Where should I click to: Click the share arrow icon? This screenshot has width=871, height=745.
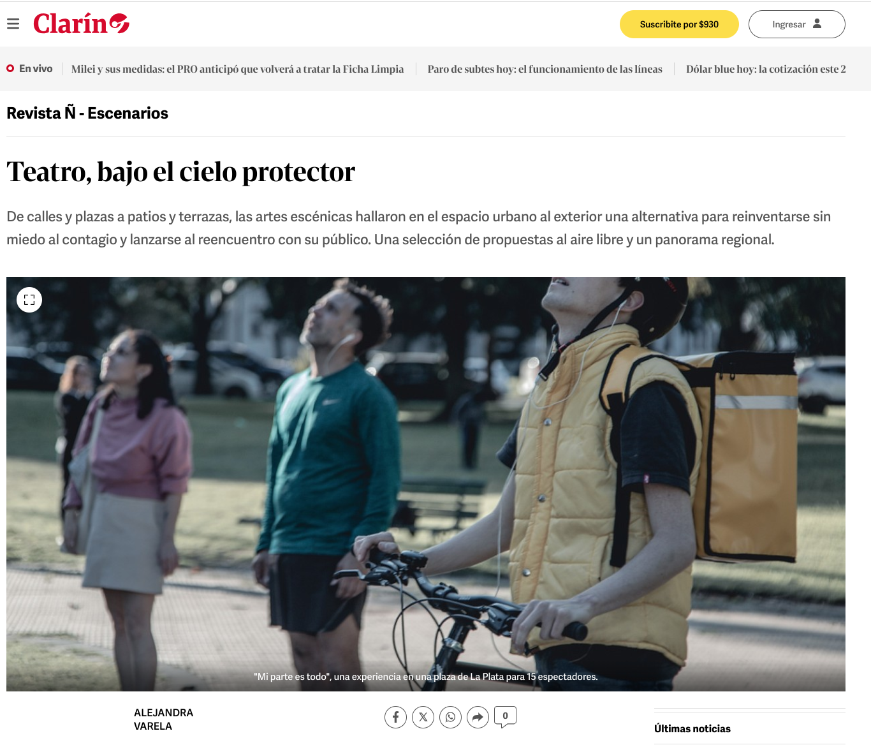click(x=478, y=717)
